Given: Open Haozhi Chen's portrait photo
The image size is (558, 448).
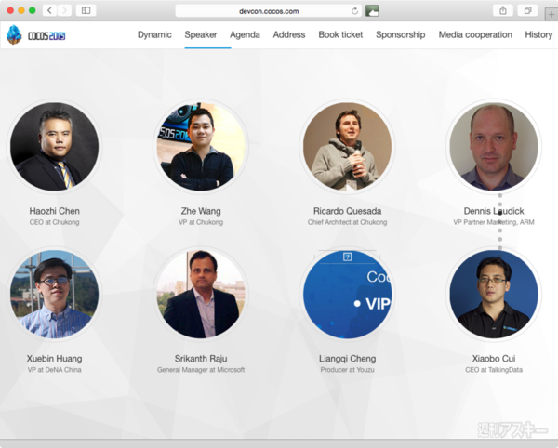Looking at the screenshot, I should [x=55, y=147].
